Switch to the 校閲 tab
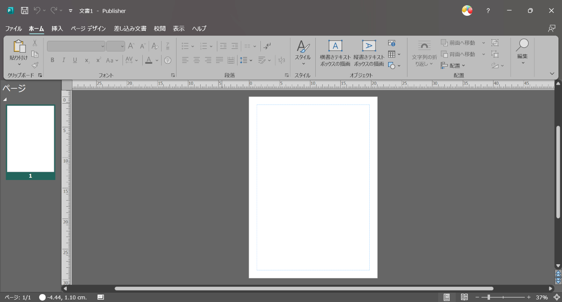The image size is (562, 302). tap(160, 29)
